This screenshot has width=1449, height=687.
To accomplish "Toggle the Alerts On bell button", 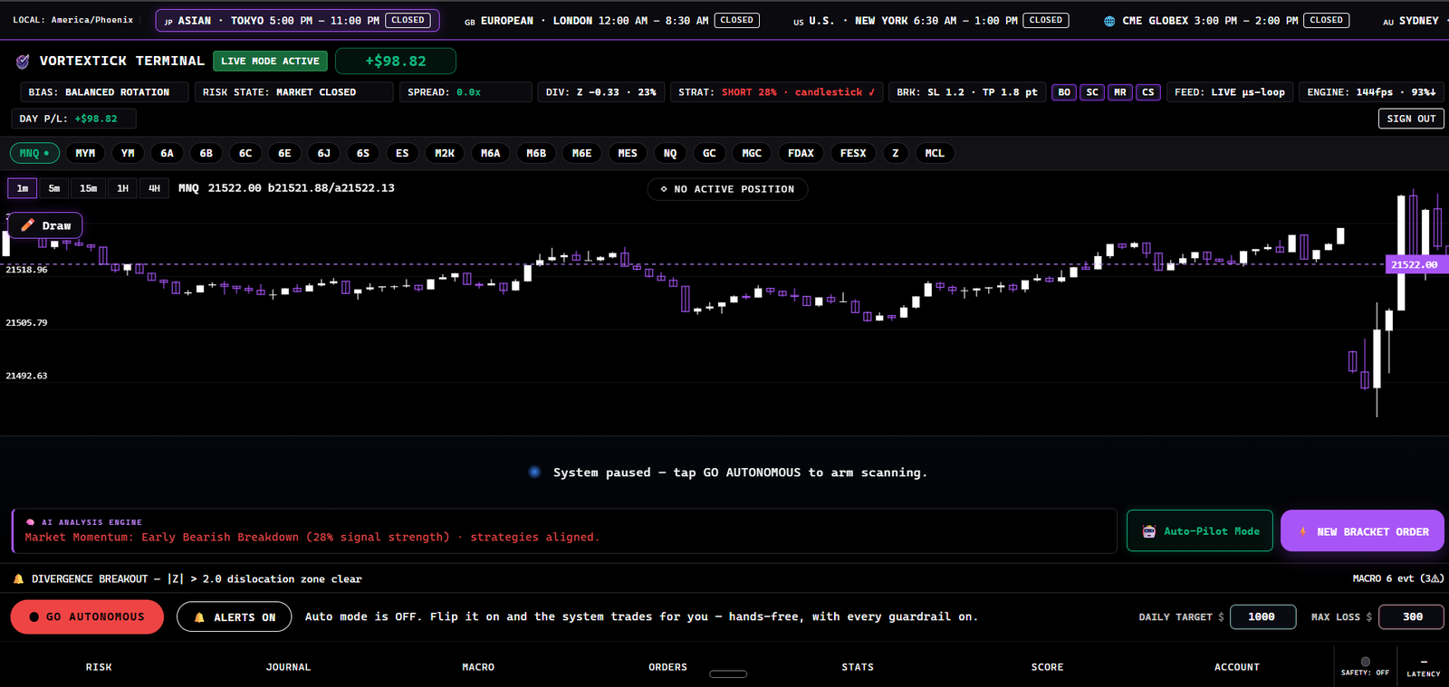I will [x=235, y=617].
